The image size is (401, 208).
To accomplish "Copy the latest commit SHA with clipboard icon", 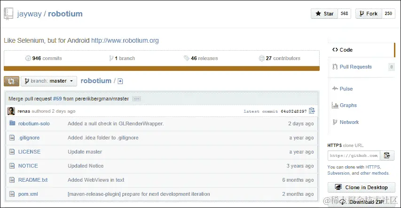I will coord(312,111).
